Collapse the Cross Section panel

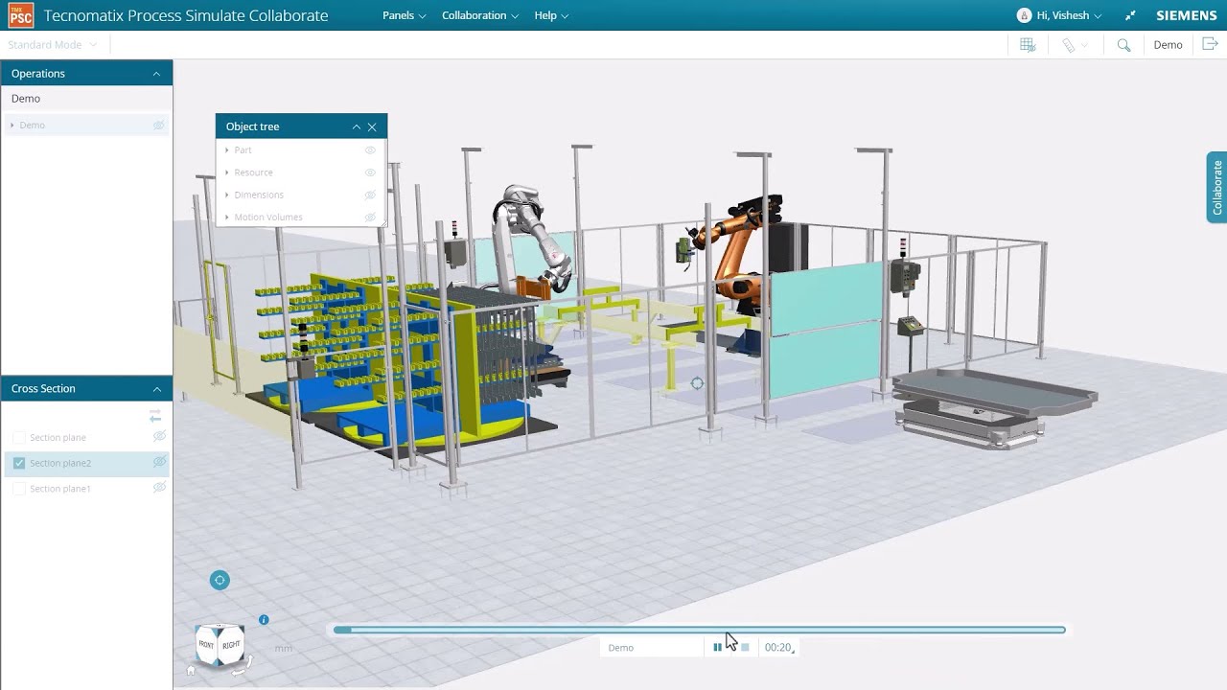coord(156,389)
